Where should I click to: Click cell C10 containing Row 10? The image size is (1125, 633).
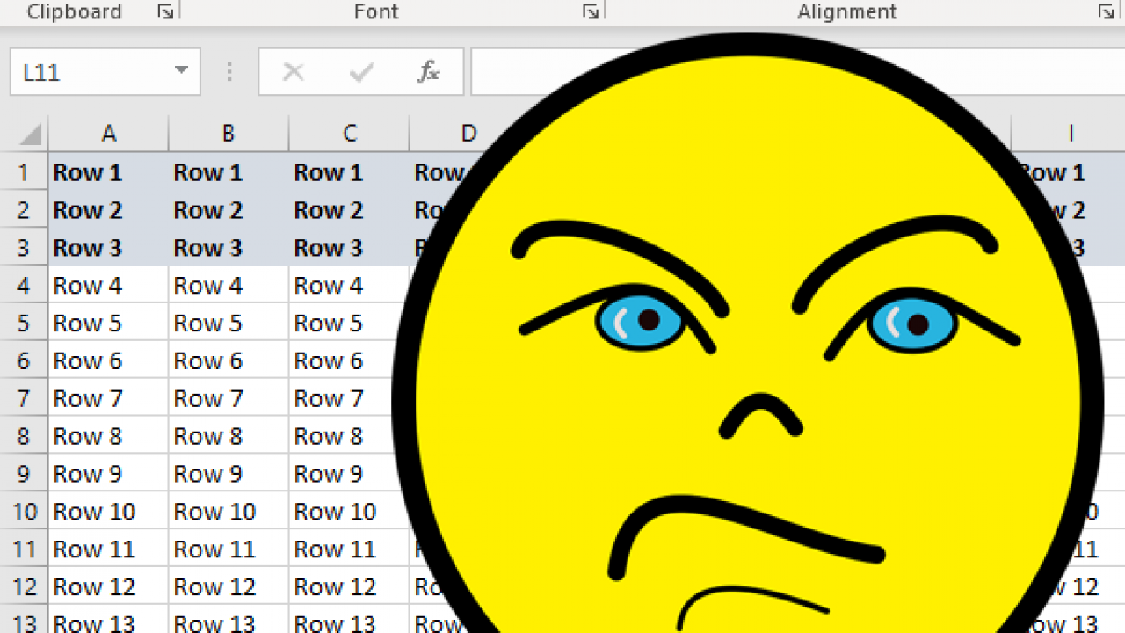(x=349, y=512)
